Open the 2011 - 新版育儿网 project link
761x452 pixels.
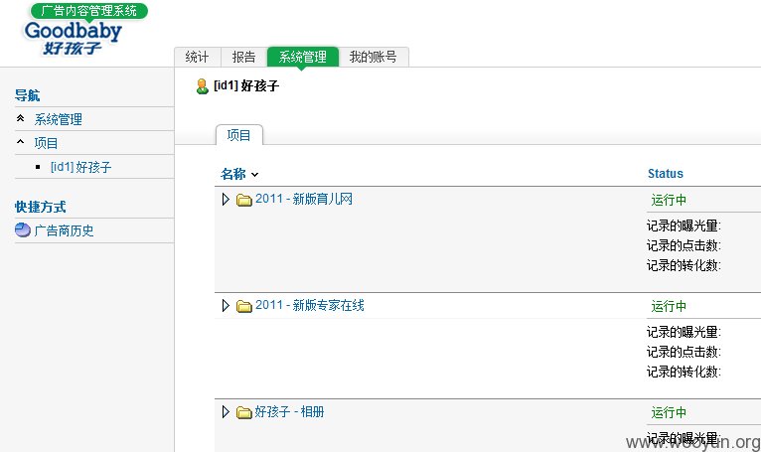304,199
